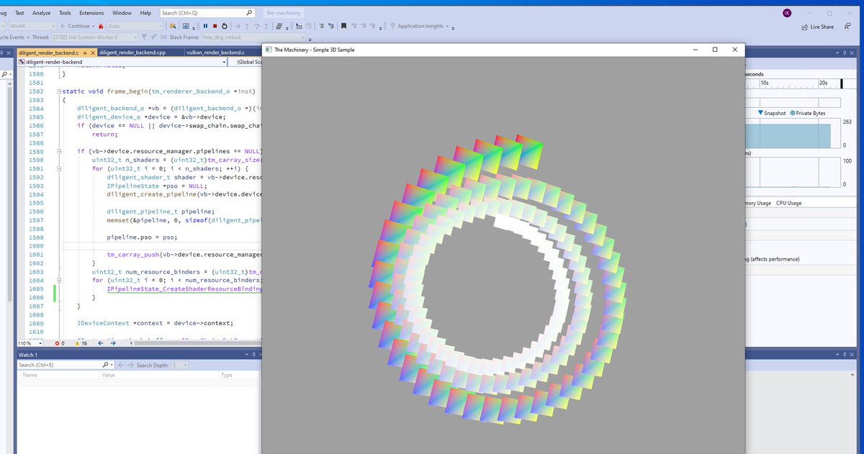
Task: Stop debugging with the red square
Action: [x=215, y=26]
